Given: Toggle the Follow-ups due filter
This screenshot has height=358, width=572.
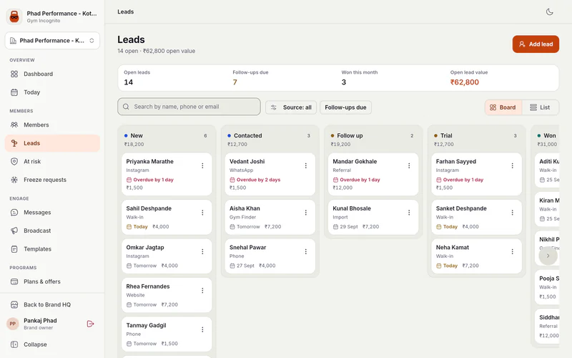Looking at the screenshot, I should (345, 107).
